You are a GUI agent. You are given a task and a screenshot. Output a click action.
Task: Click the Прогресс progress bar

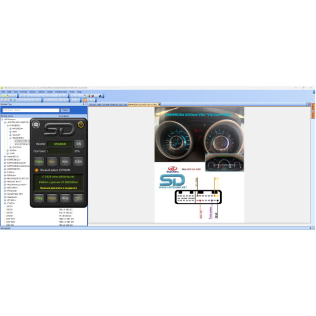(60, 151)
